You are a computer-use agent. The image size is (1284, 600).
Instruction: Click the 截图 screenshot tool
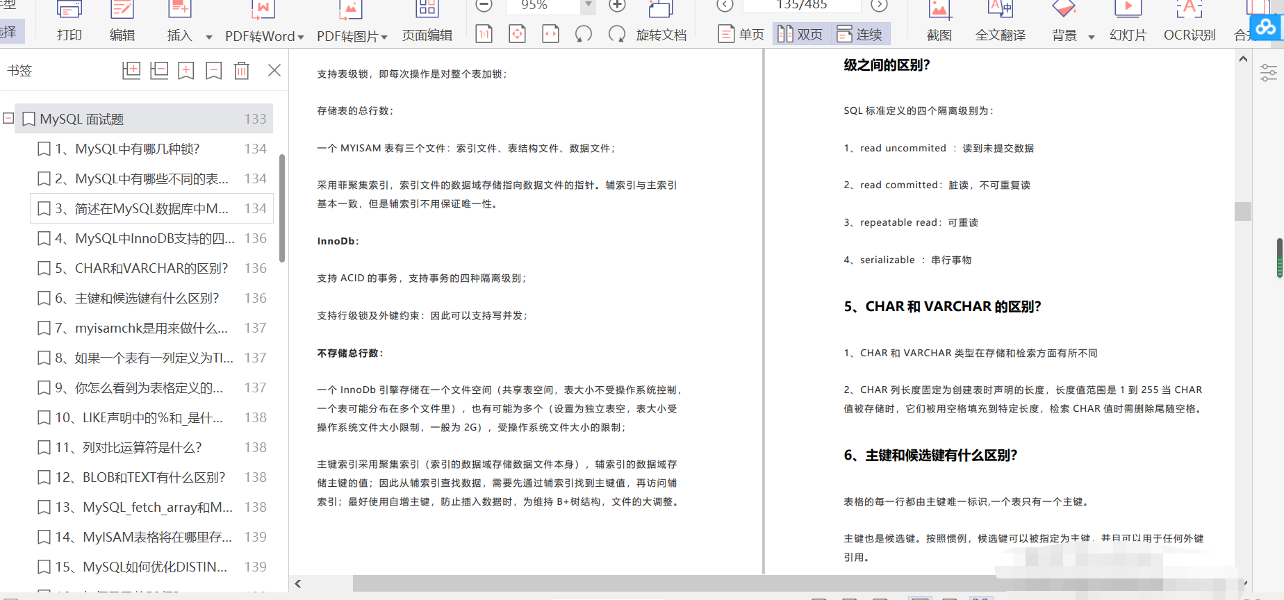point(939,22)
